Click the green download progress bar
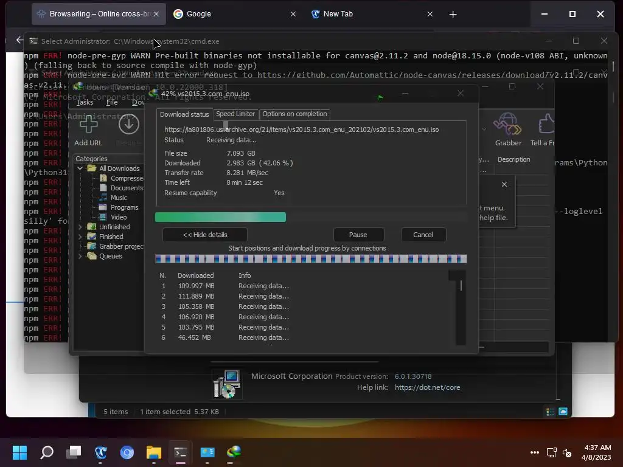The image size is (623, 467). 220,217
